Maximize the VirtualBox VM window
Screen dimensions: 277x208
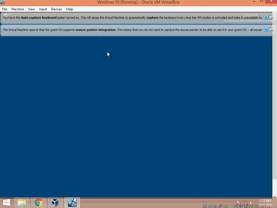pyautogui.click(x=262, y=1)
